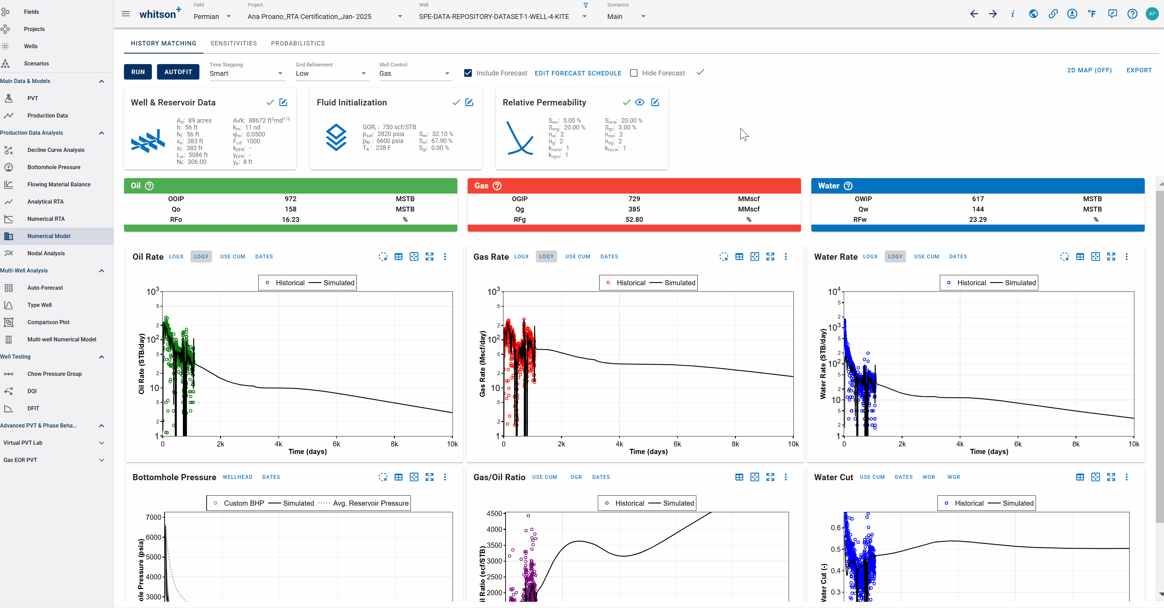Image resolution: width=1164 pixels, height=608 pixels.
Task: Toggle Relative Permeability eye visibility icon
Action: [x=640, y=103]
